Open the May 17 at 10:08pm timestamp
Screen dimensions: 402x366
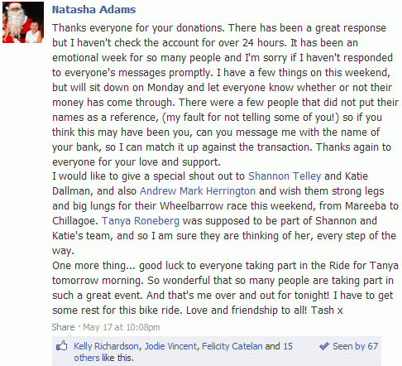pos(122,327)
